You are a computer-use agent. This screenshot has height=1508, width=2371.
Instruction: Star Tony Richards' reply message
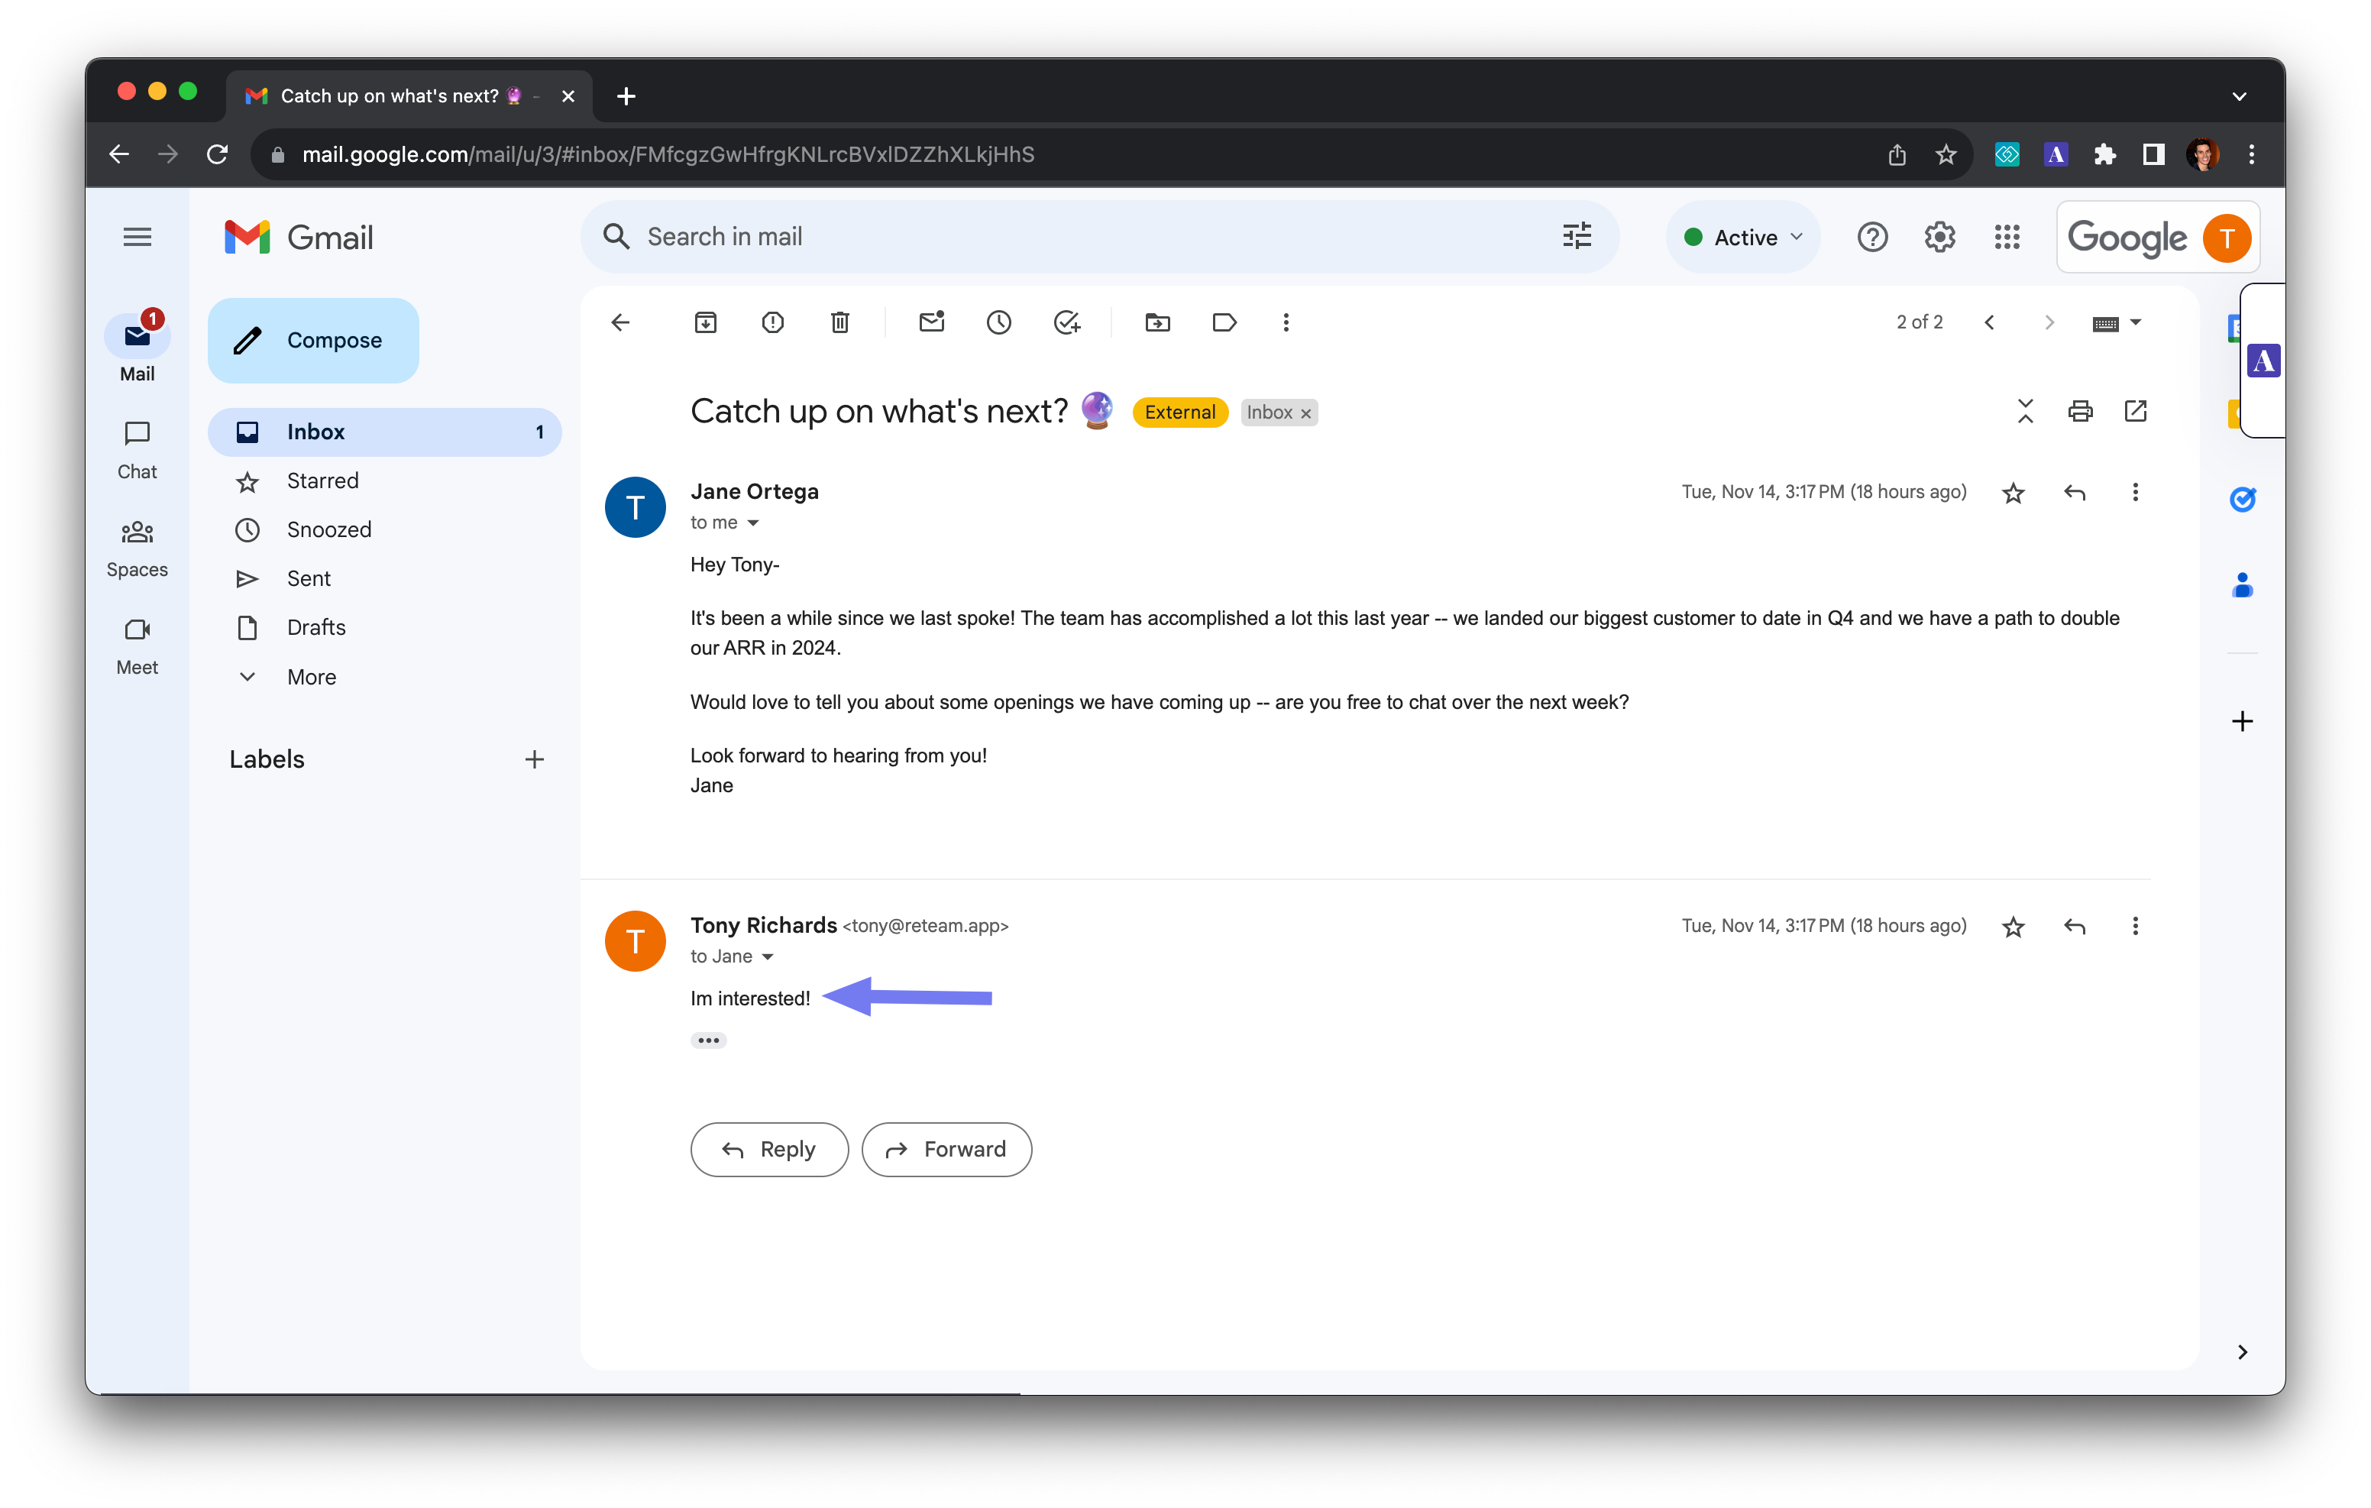point(2013,927)
